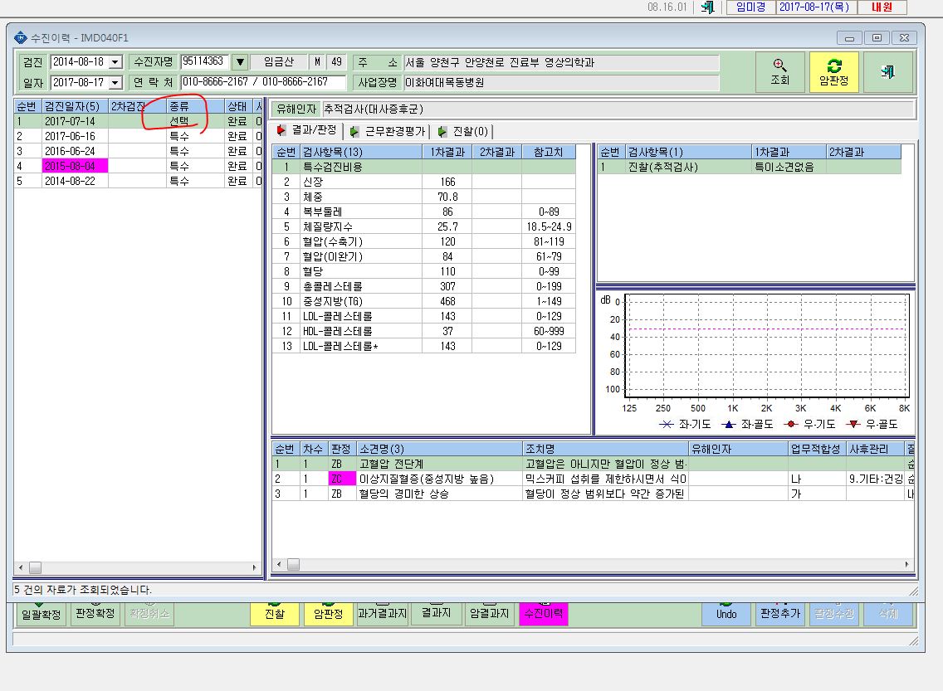The image size is (943, 691).
Task: Open the 진찰(0) tab
Action: coord(463,131)
